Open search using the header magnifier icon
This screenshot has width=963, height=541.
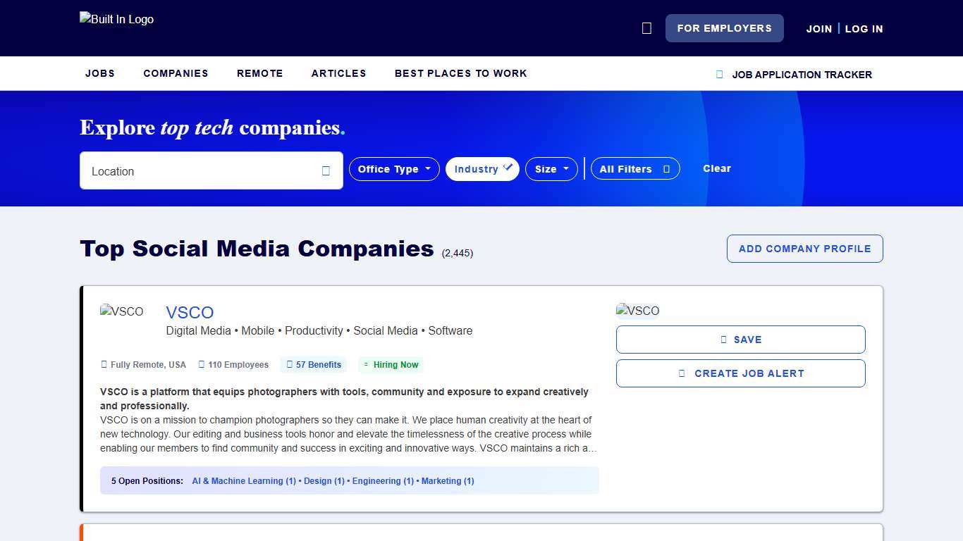pos(646,28)
